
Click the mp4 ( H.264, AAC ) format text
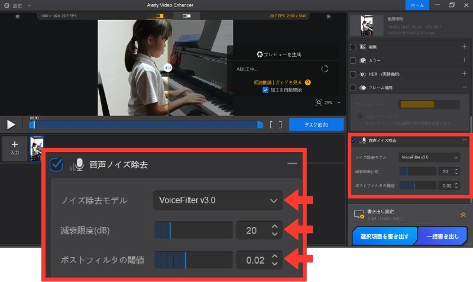point(385,218)
